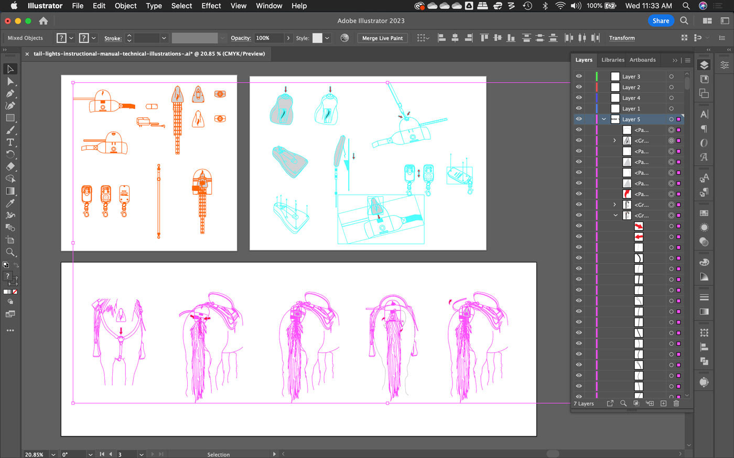Delete selection with Layers trash icon
This screenshot has height=458, width=734.
click(676, 404)
